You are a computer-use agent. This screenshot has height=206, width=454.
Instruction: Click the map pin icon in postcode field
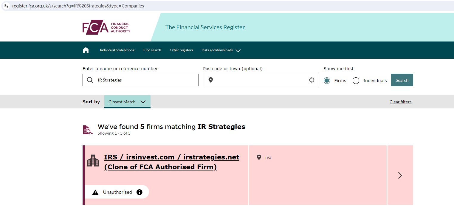tap(210, 80)
